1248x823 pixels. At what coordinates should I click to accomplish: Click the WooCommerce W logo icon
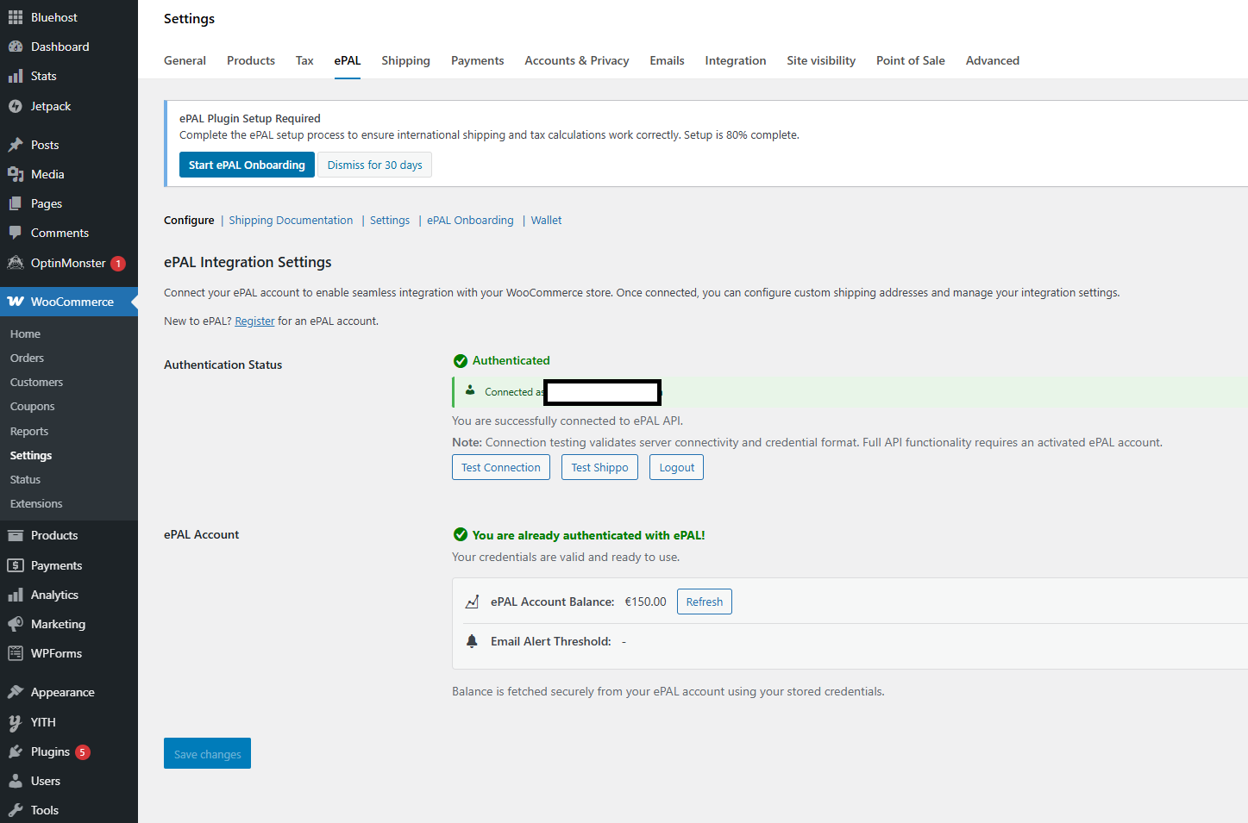pyautogui.click(x=16, y=302)
